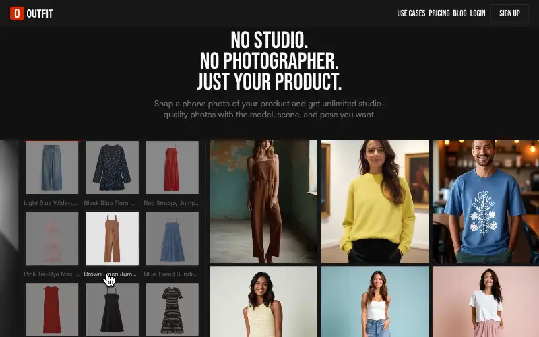Click the 'No Studio.' headline text

click(x=269, y=40)
